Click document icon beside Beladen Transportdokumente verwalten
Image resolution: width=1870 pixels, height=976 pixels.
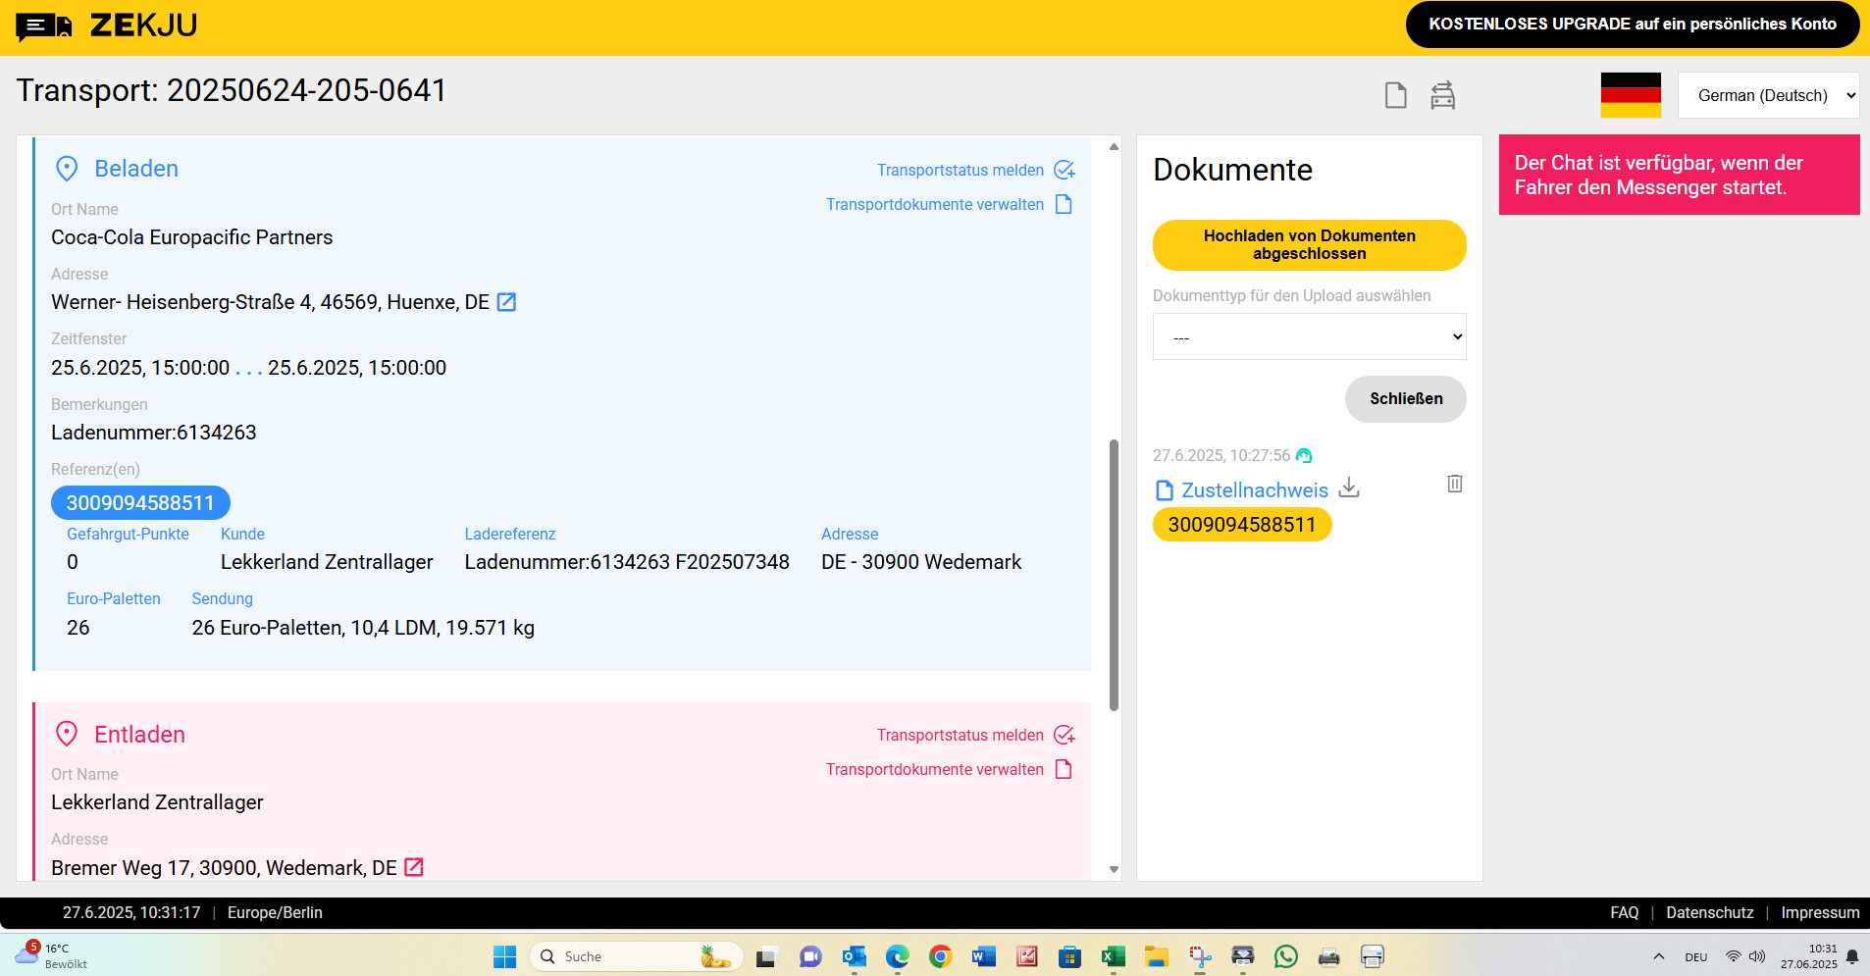(x=1064, y=204)
